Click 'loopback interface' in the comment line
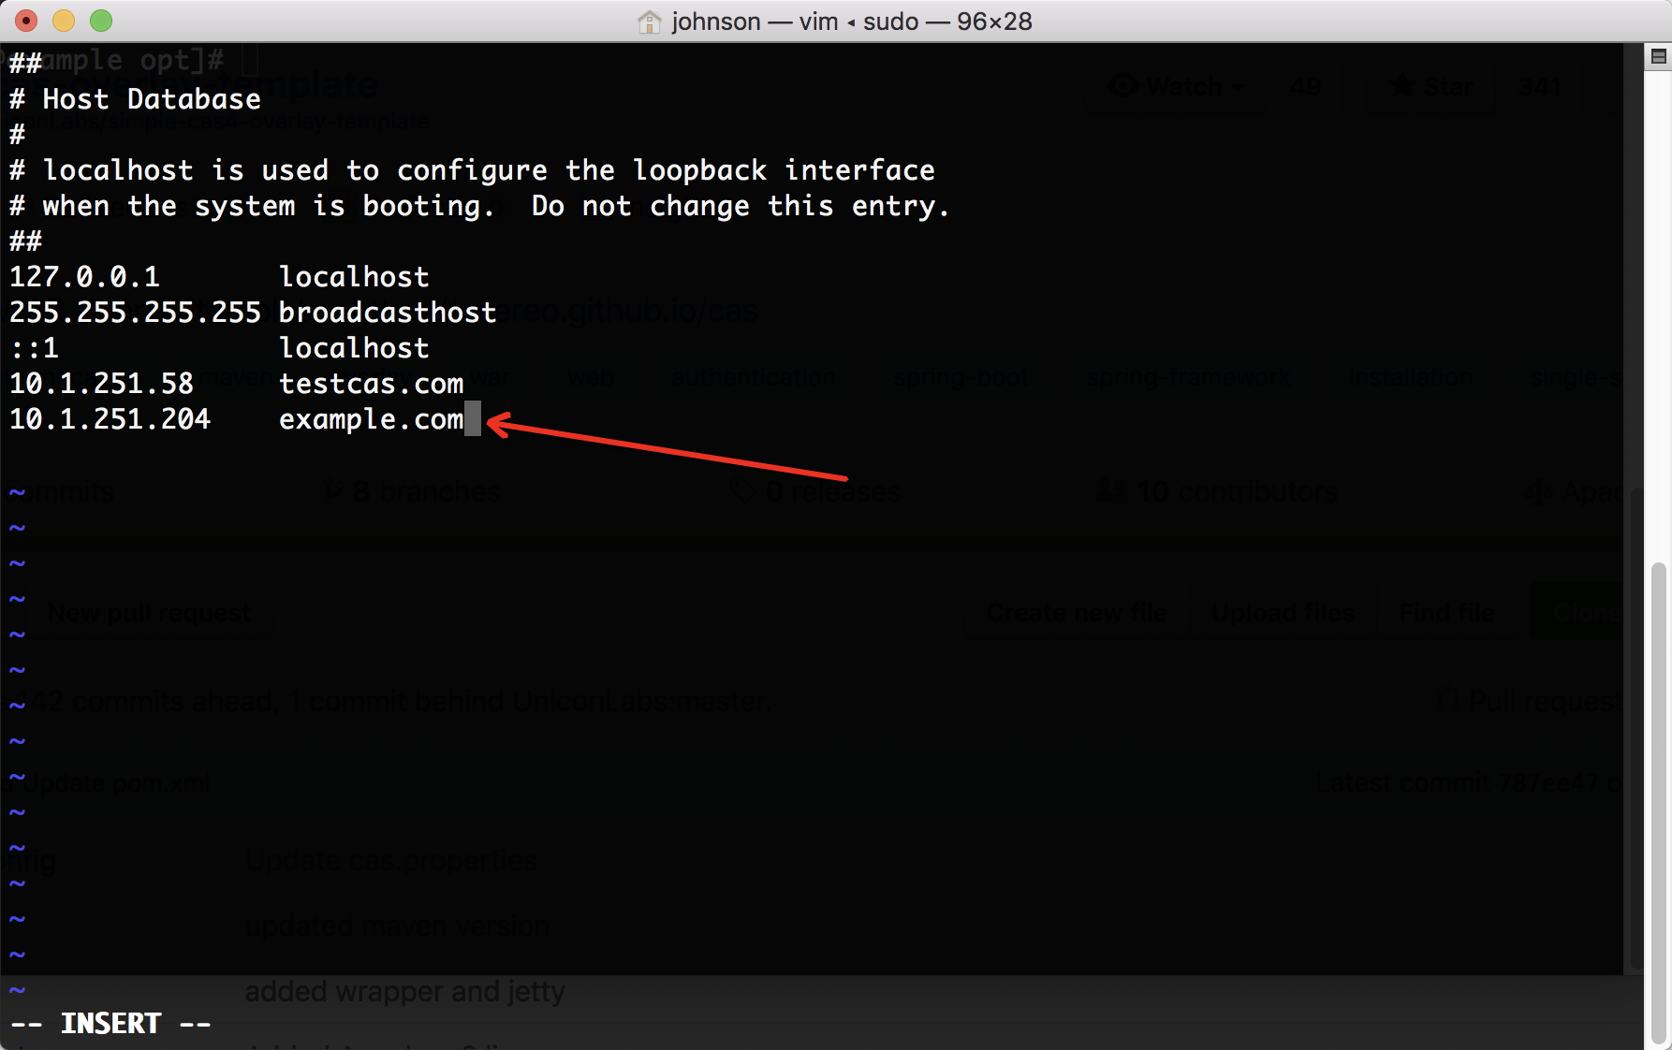This screenshot has width=1672, height=1050. [x=784, y=170]
